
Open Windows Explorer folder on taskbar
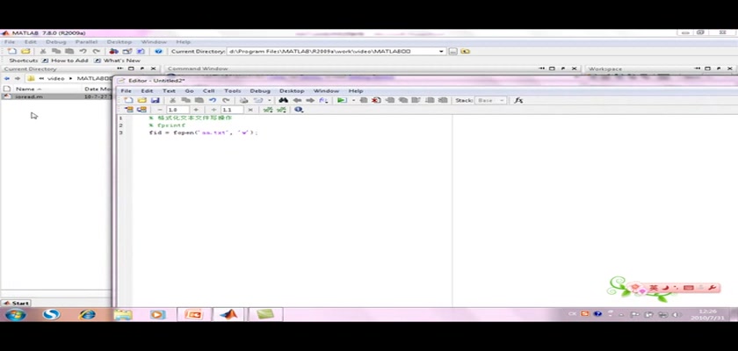click(x=123, y=314)
